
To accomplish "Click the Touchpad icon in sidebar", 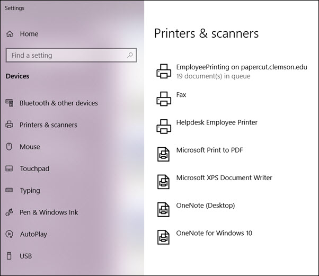I will [x=9, y=168].
